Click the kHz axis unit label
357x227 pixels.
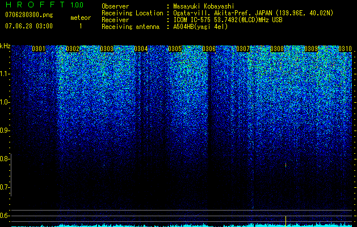(5, 46)
